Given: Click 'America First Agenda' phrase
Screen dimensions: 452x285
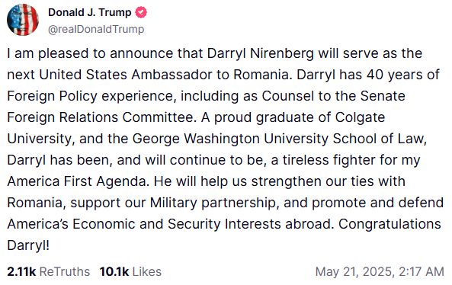Looking at the screenshot, I should click(76, 181).
